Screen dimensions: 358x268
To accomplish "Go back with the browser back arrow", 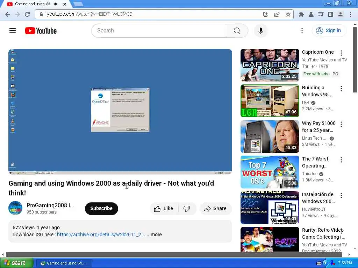I will 8,14.
